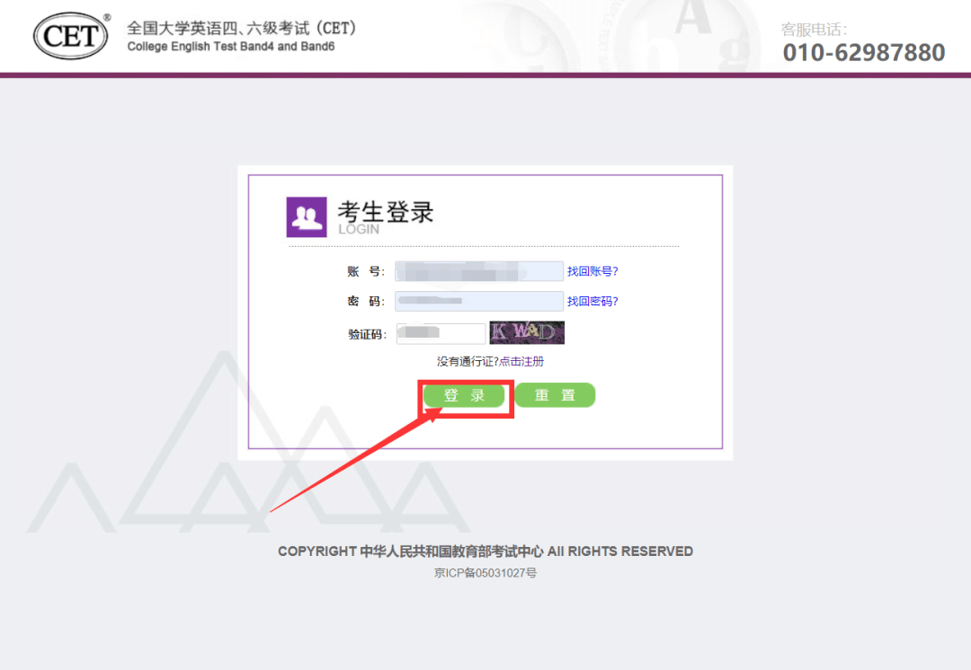Image resolution: width=971 pixels, height=670 pixels.
Task: Open the 找回密码? link
Action: [592, 301]
